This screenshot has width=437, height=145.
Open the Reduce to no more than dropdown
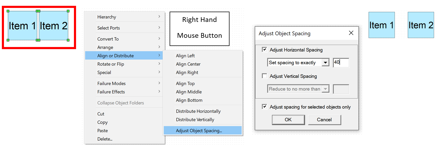[325, 89]
